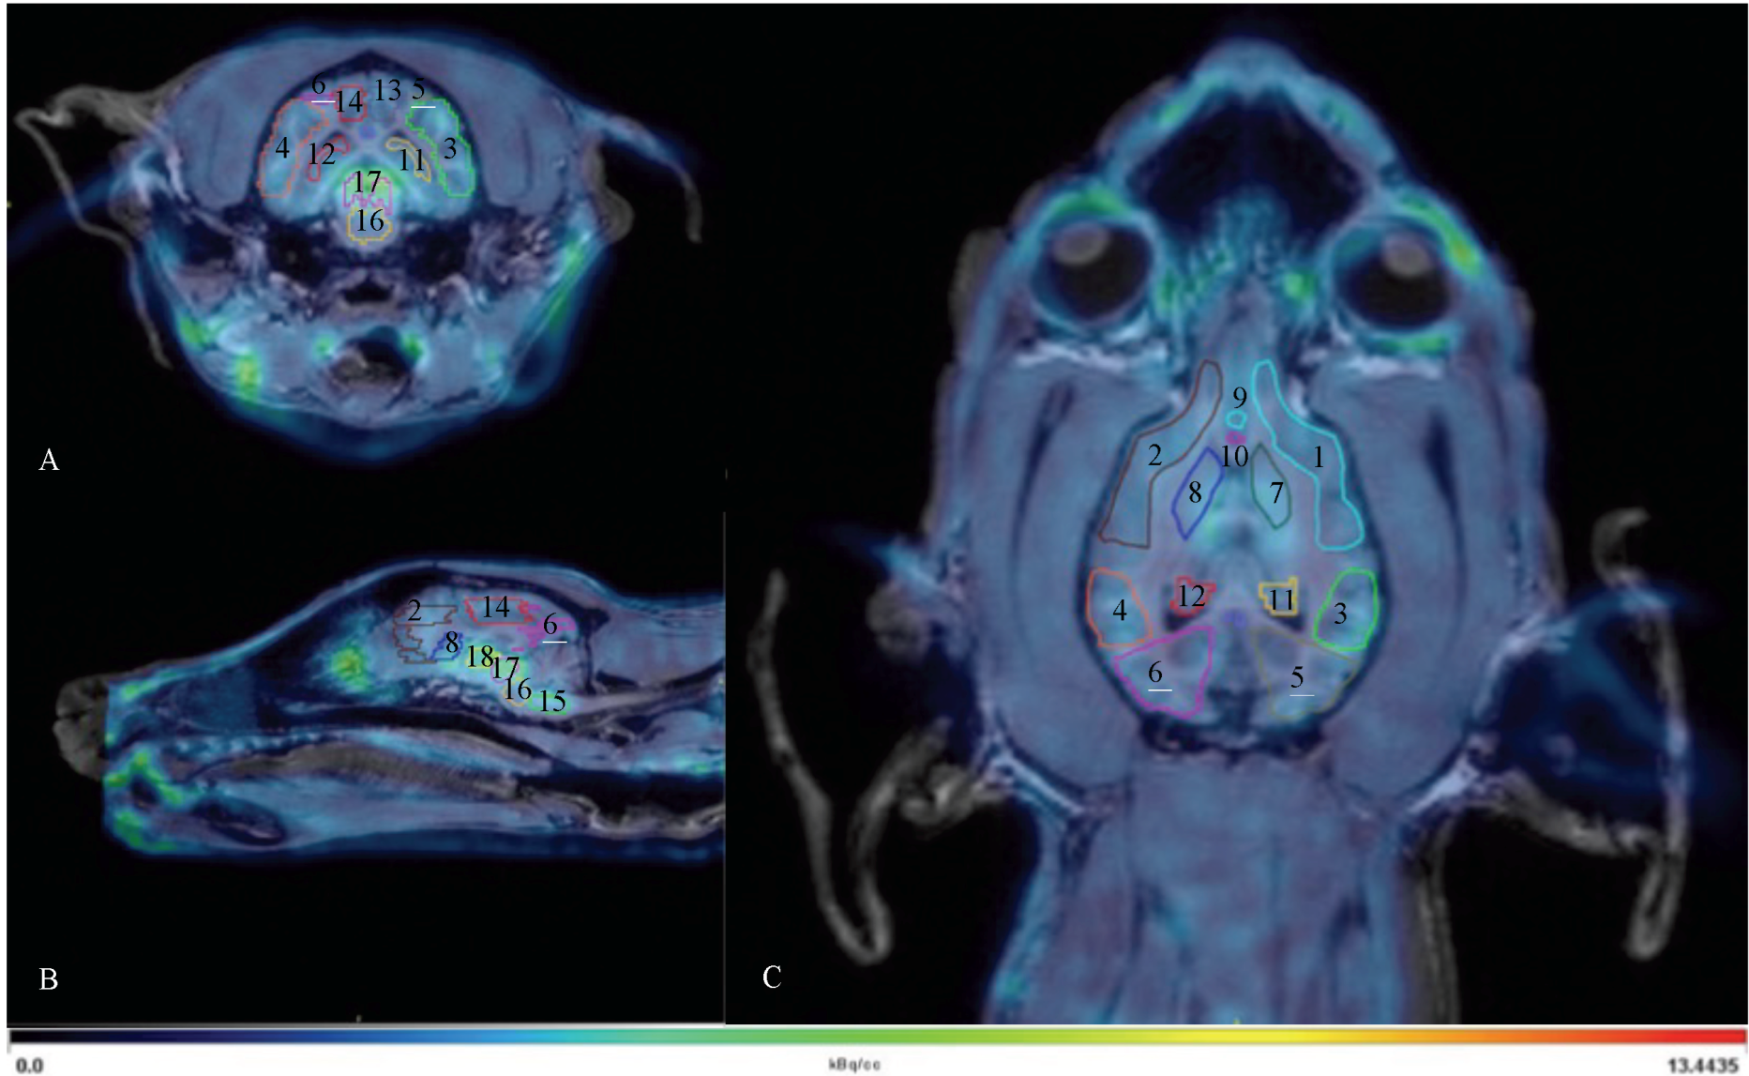
Task: Click the 0.0 minimum value of color scale
Action: [x=30, y=1065]
